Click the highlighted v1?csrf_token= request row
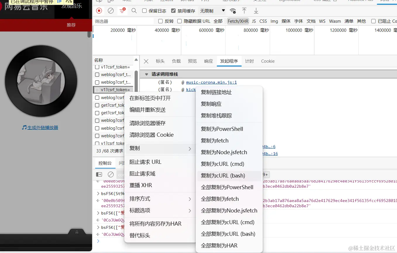Screen dimensions: 397x253 113,90
